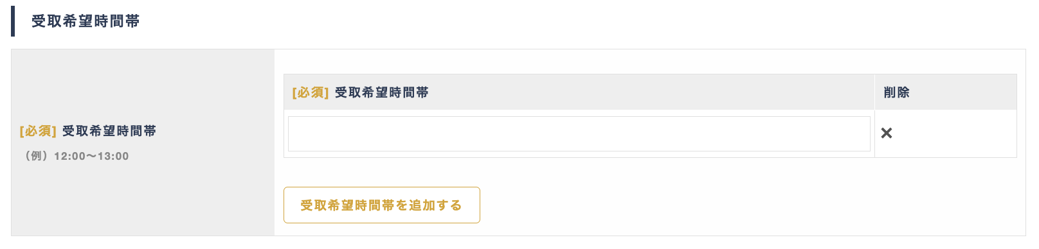Click the section heading 受取希望時間帯
Screen dimensions: 1039x249
[86, 21]
